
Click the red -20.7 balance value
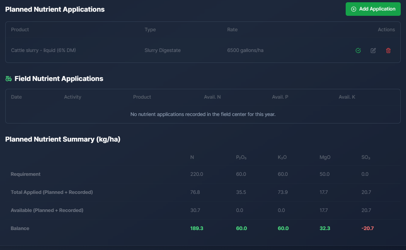368,228
